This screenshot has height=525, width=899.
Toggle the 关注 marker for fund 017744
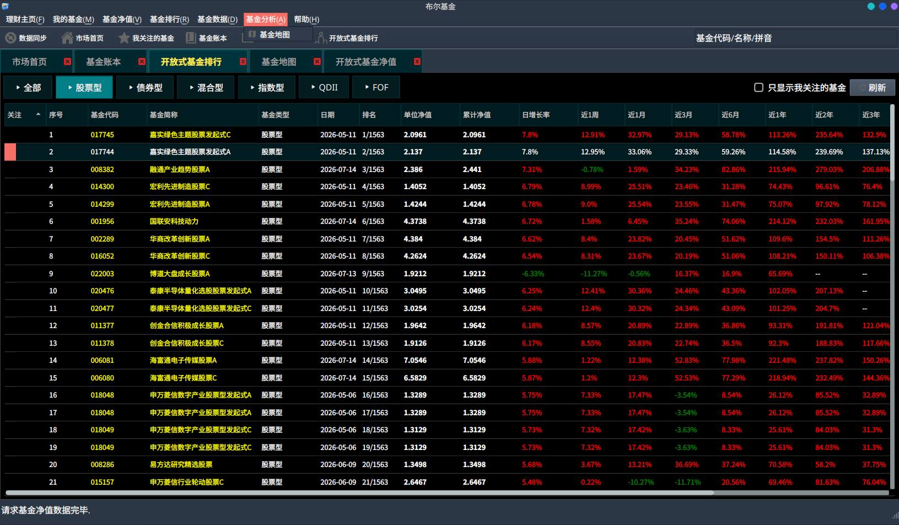click(10, 152)
